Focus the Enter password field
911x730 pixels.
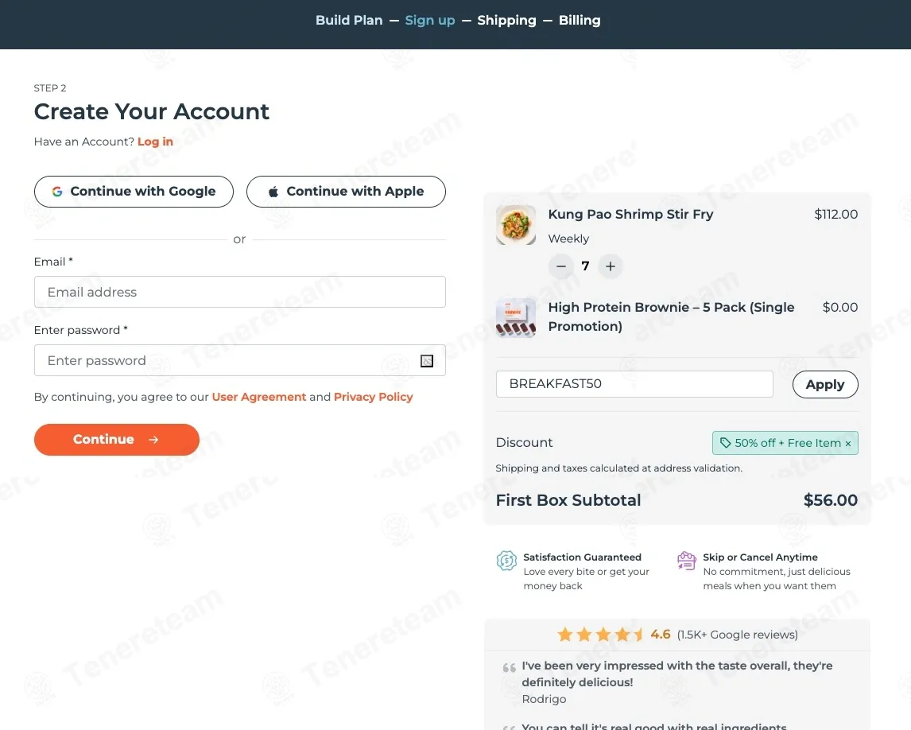point(240,360)
